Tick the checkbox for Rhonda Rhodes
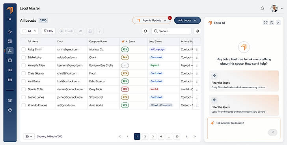The image size is (287, 145). [24, 105]
